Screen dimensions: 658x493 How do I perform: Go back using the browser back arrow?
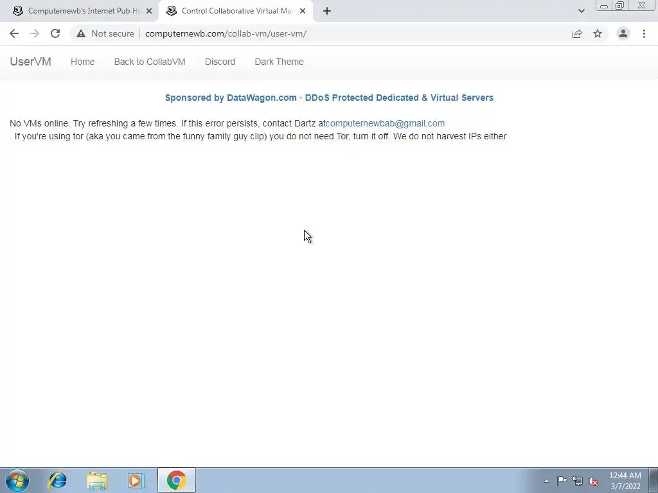point(14,33)
